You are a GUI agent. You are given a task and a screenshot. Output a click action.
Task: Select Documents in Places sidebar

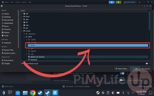tap(7, 20)
